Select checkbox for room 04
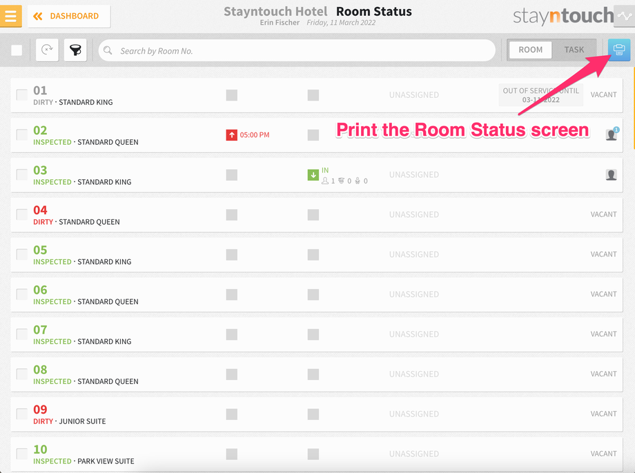This screenshot has height=473, width=635. pyautogui.click(x=22, y=214)
